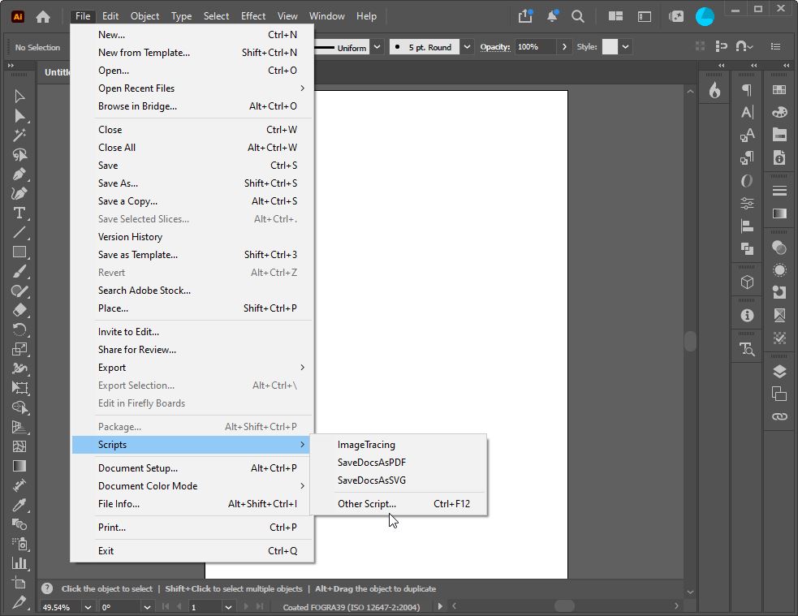Screen dimensions: 798x616
Task: Select the Eraser tool
Action: click(19, 310)
